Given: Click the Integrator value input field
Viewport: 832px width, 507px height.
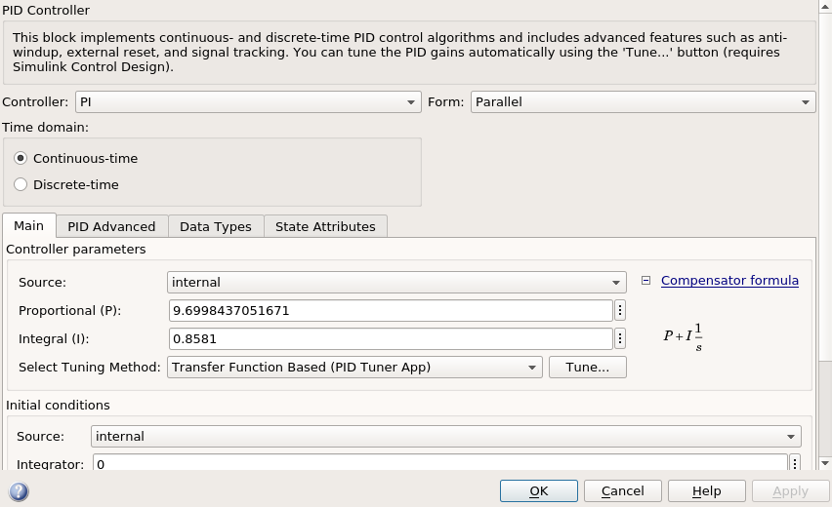Looking at the screenshot, I should 440,462.
